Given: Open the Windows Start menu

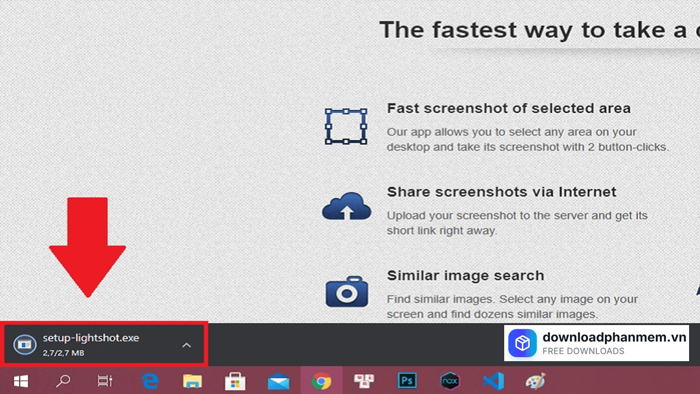Looking at the screenshot, I should click(x=21, y=380).
